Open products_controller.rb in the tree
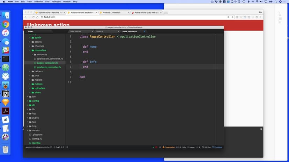This screenshot has width=289, height=162. coord(49,67)
